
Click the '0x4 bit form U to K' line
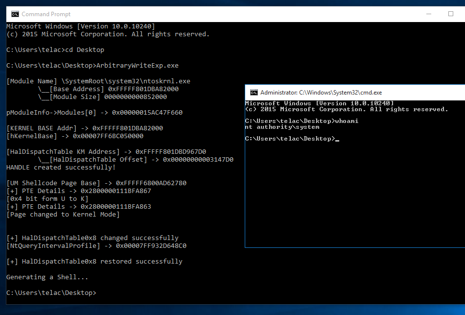[47, 199]
